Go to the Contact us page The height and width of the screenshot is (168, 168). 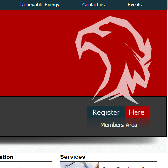click(x=94, y=5)
